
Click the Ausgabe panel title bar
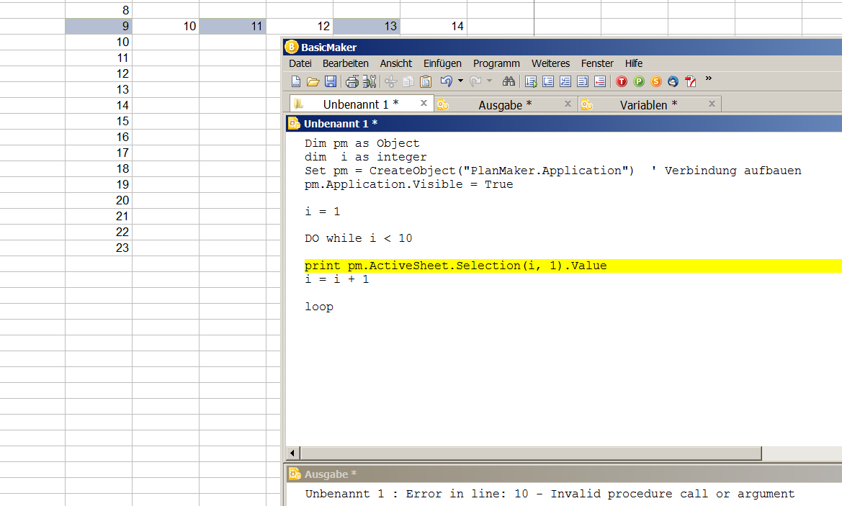point(564,474)
